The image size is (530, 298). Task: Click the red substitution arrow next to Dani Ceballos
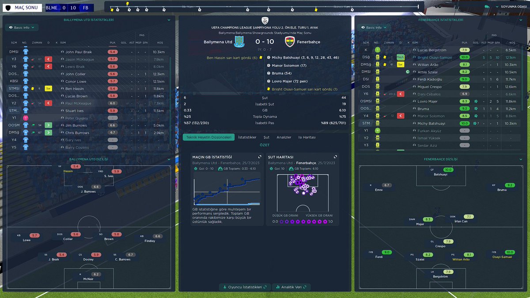click(401, 94)
